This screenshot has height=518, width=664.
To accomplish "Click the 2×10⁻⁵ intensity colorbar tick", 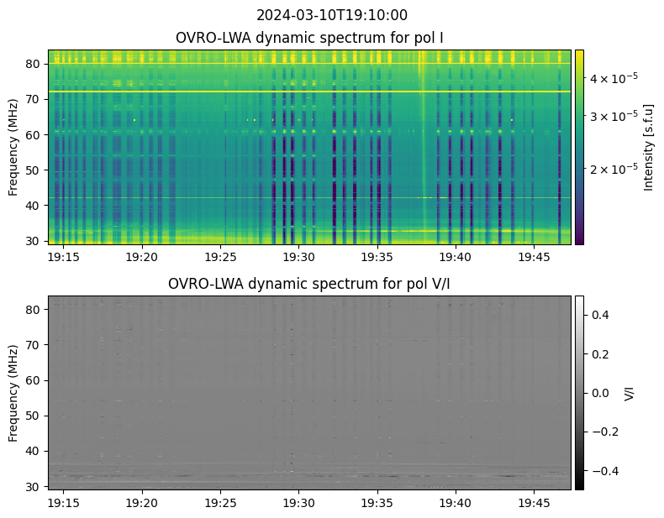I will click(x=614, y=170).
